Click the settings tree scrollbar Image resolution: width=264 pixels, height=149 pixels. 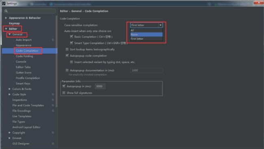coord(56,61)
